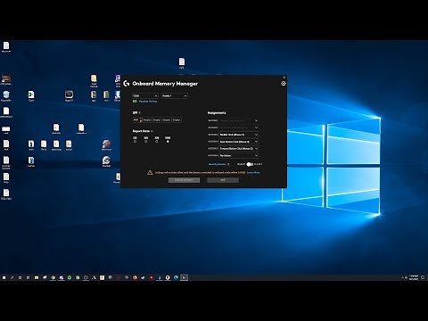Expand the Back Button Click assignment dropdown
Viewport: 428px width, 321px height.
239,142
